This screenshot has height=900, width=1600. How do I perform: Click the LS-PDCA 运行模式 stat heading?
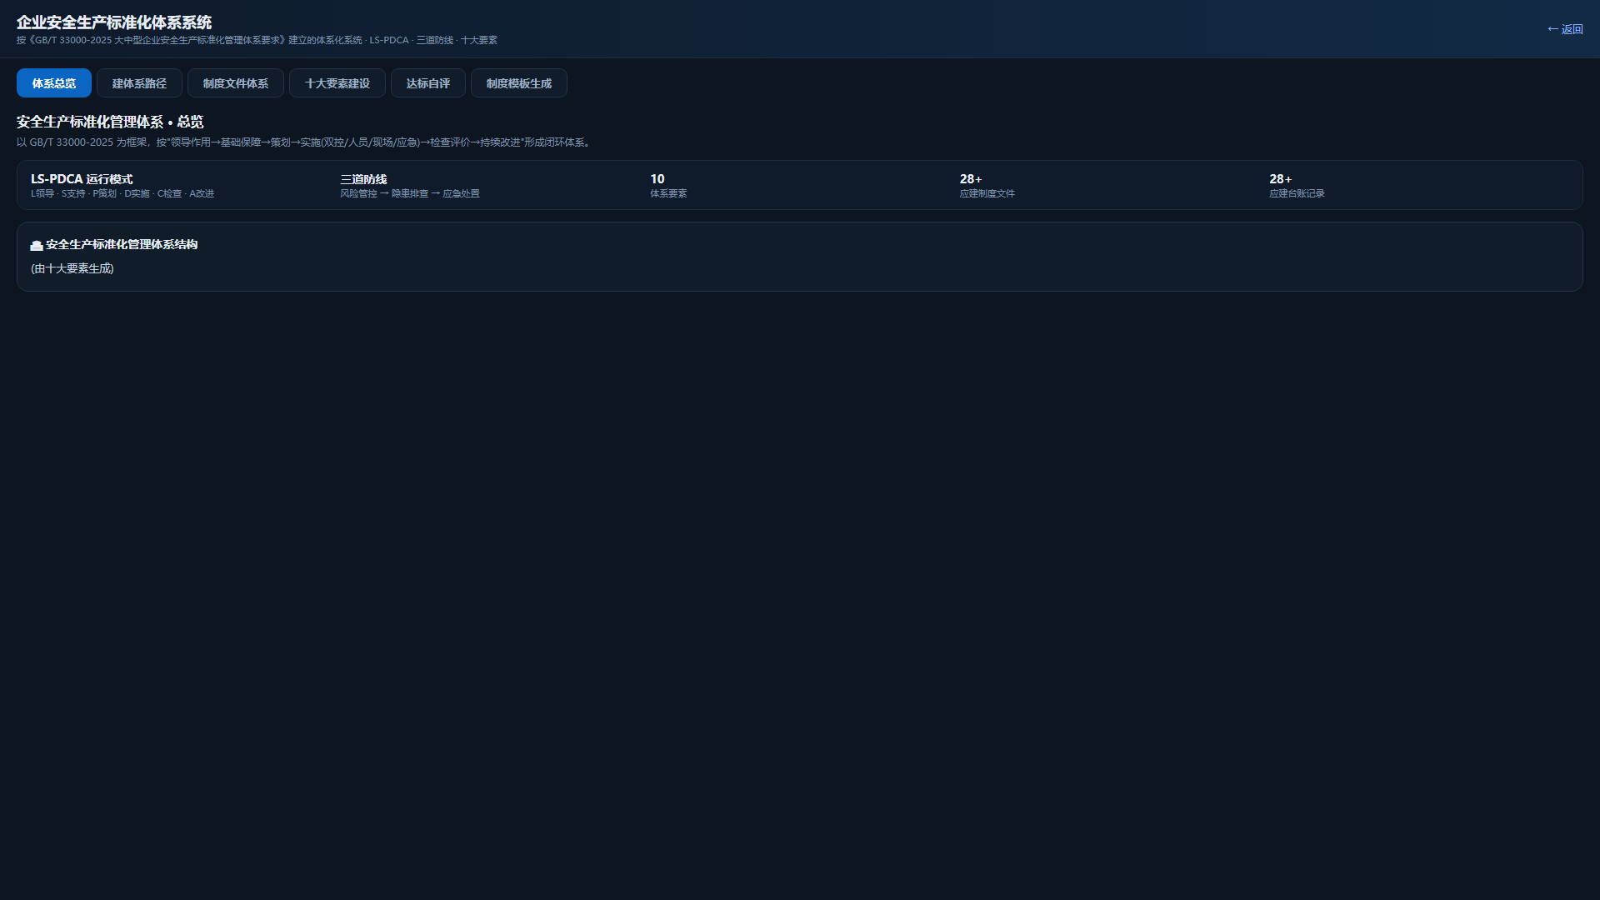(82, 179)
